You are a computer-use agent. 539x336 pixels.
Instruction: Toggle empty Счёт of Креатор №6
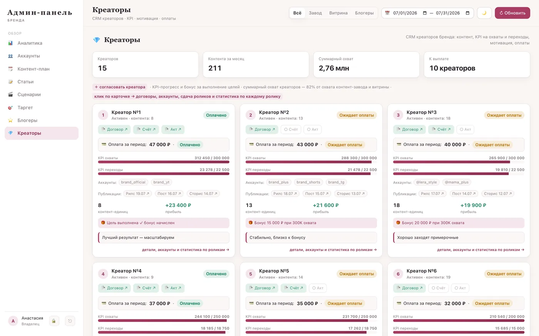coord(439,288)
